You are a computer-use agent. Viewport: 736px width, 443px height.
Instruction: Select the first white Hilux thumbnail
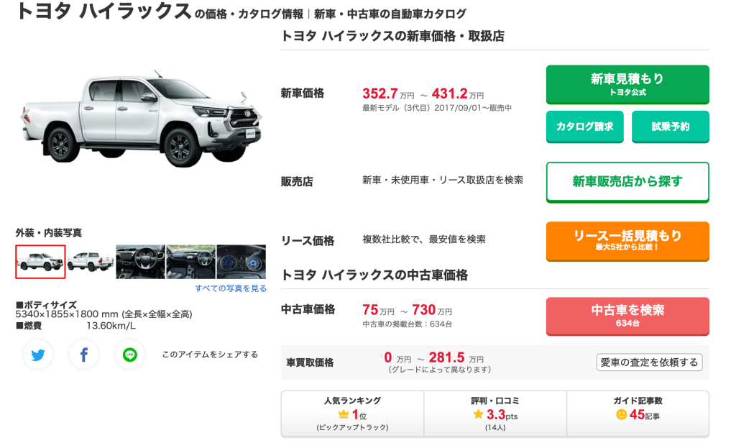tap(41, 262)
